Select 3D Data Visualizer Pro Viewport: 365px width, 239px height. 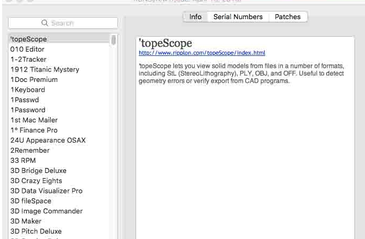59,191
